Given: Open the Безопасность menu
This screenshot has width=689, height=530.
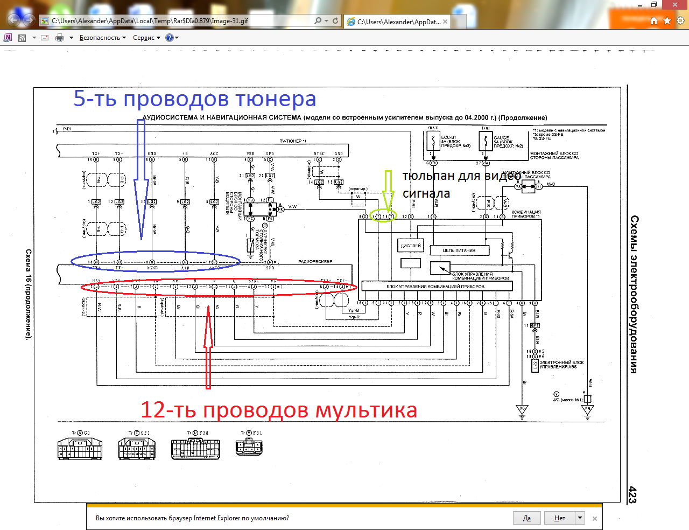Looking at the screenshot, I should (102, 38).
